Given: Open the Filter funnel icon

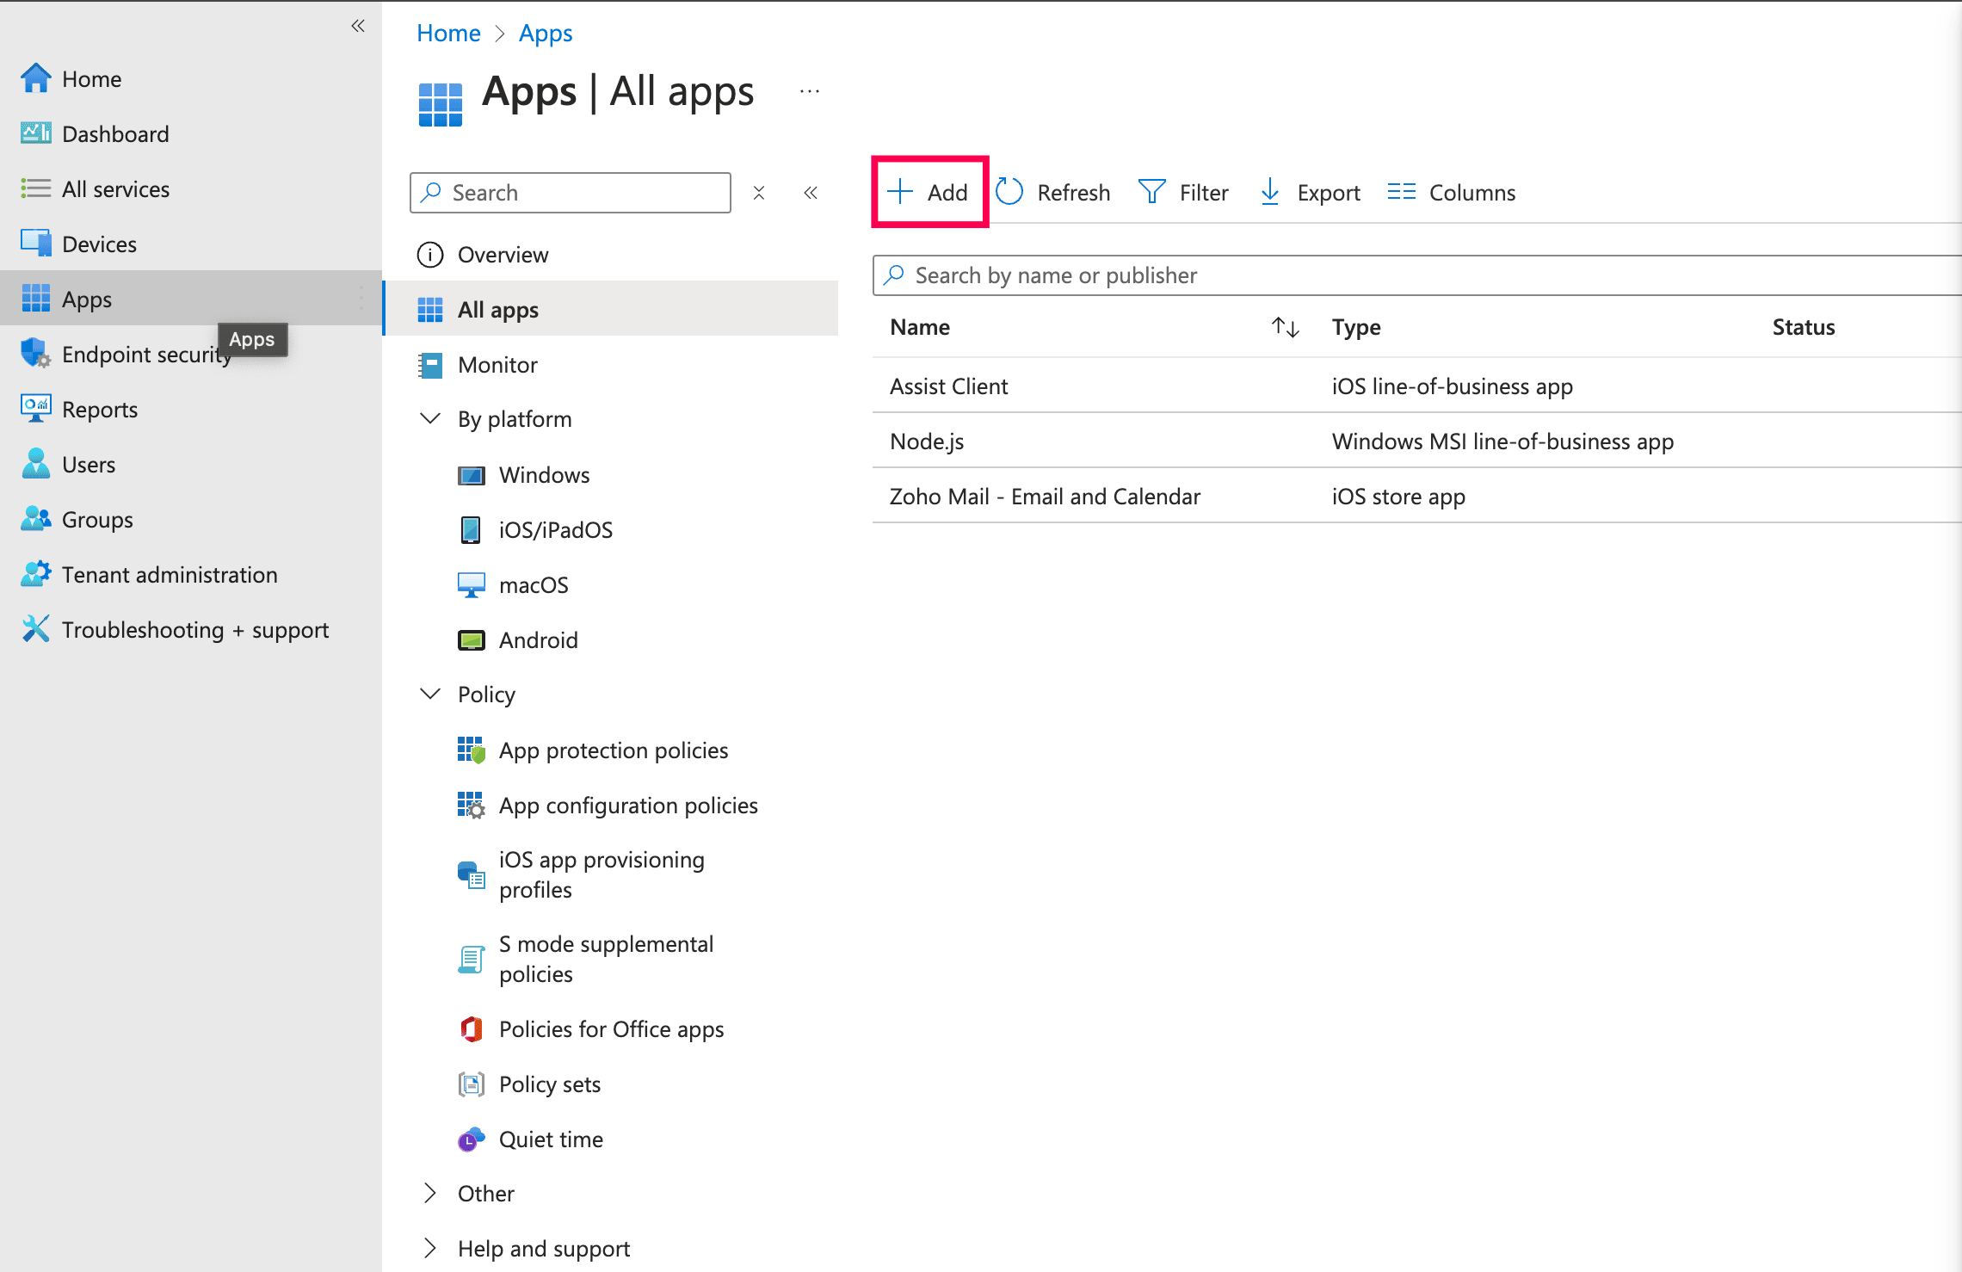Looking at the screenshot, I should point(1151,192).
